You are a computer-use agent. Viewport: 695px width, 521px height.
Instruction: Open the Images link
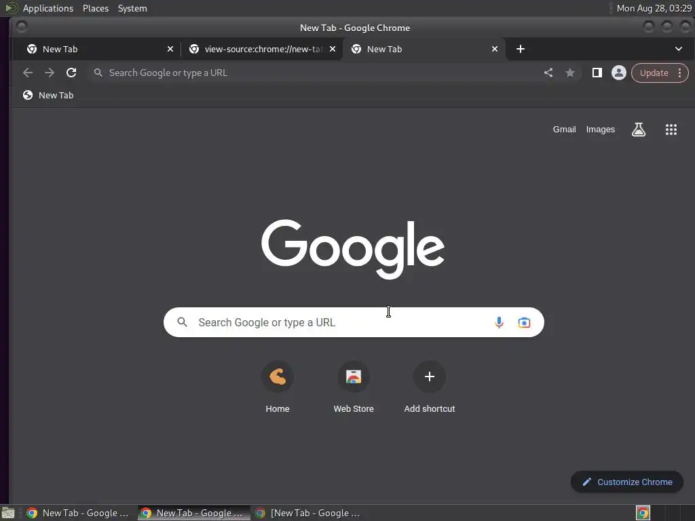coord(600,130)
